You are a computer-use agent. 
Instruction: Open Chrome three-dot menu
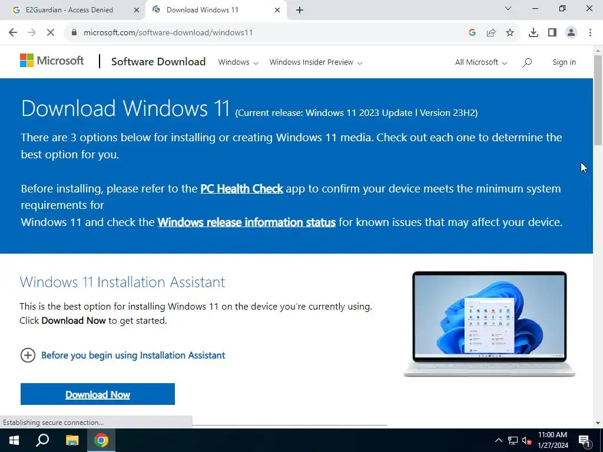point(590,32)
